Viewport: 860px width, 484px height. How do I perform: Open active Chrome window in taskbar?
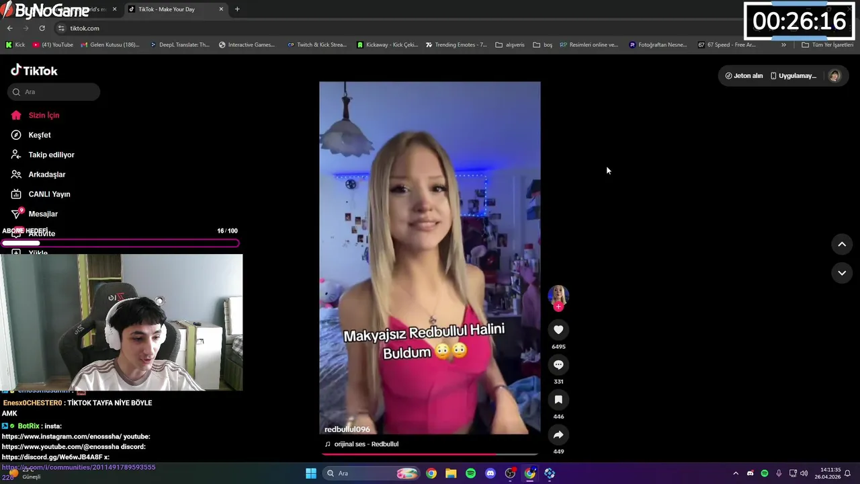529,473
